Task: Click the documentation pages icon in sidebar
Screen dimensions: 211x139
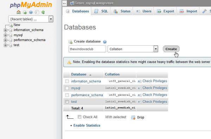Action: click(37, 12)
